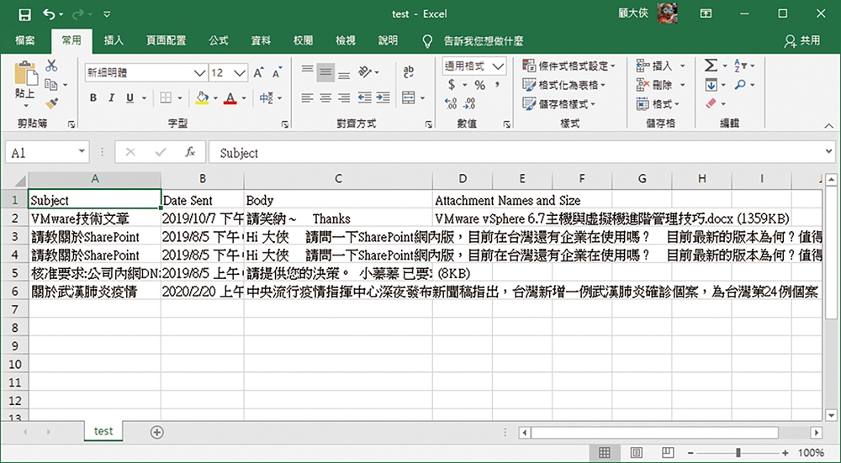
Task: Switch to Page Layout view in status bar
Action: coord(636,453)
